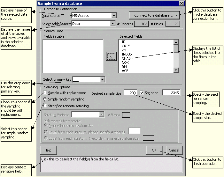Click the Desired sample size field
The image size is (224, 177).
pos(130,93)
